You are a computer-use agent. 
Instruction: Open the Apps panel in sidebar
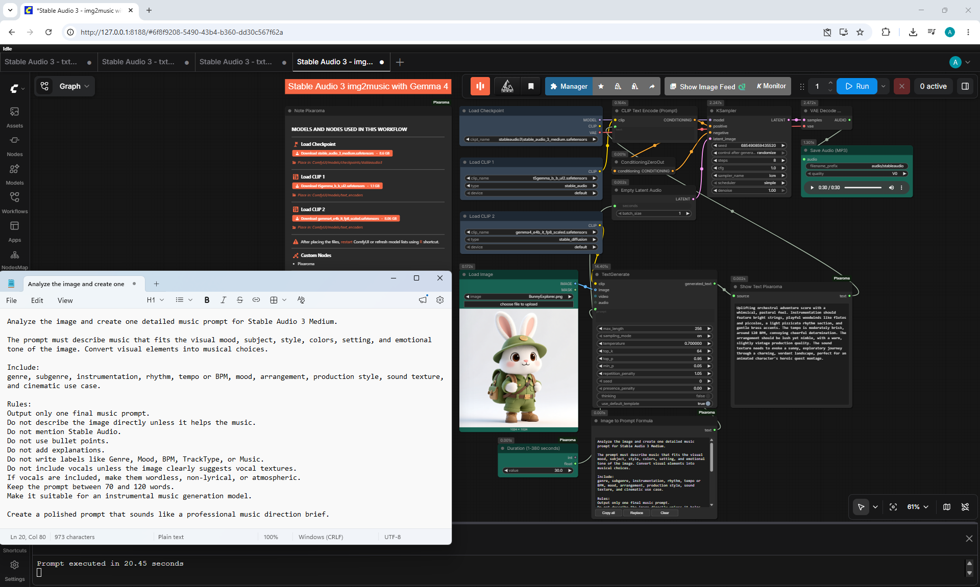tap(14, 231)
